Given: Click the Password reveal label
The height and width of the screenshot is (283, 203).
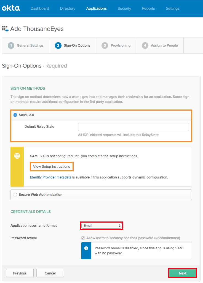Looking at the screenshot, I should point(24,238).
